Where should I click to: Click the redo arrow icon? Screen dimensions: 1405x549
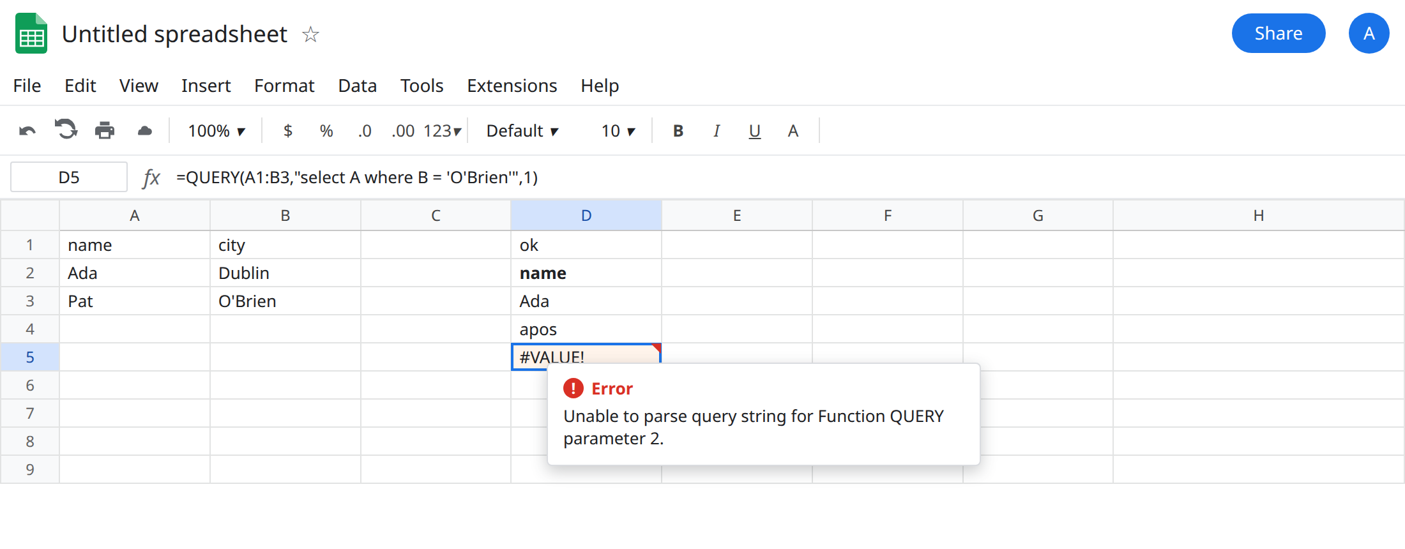coord(66,130)
